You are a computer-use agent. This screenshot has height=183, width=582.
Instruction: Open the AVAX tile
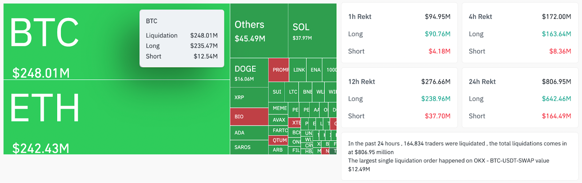pyautogui.click(x=279, y=120)
